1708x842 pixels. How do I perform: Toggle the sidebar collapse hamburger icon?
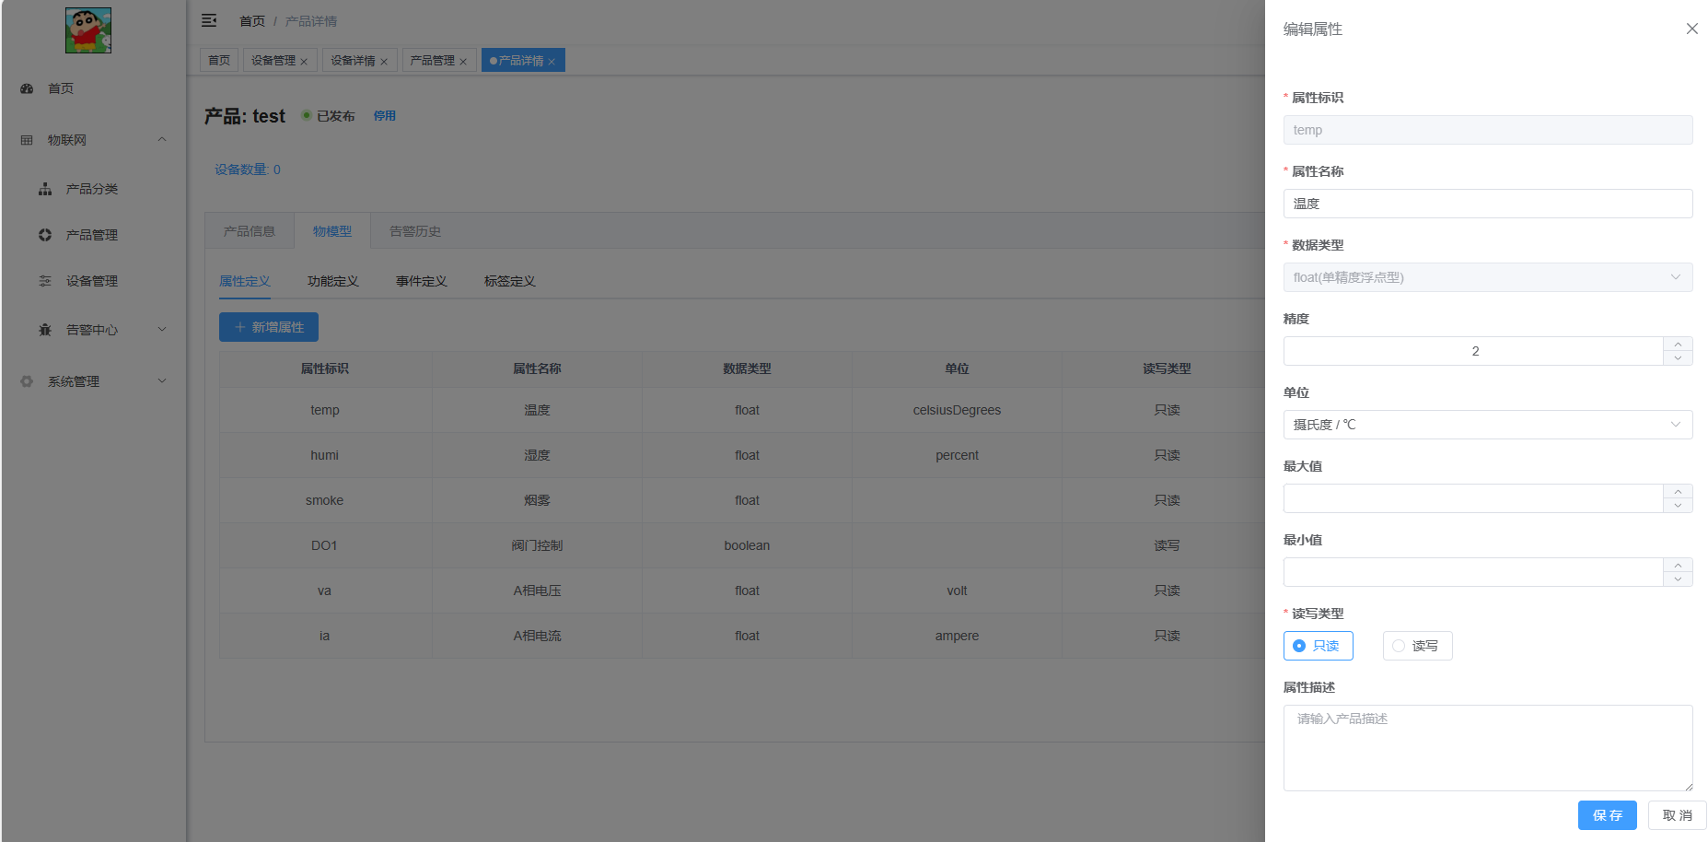click(209, 20)
